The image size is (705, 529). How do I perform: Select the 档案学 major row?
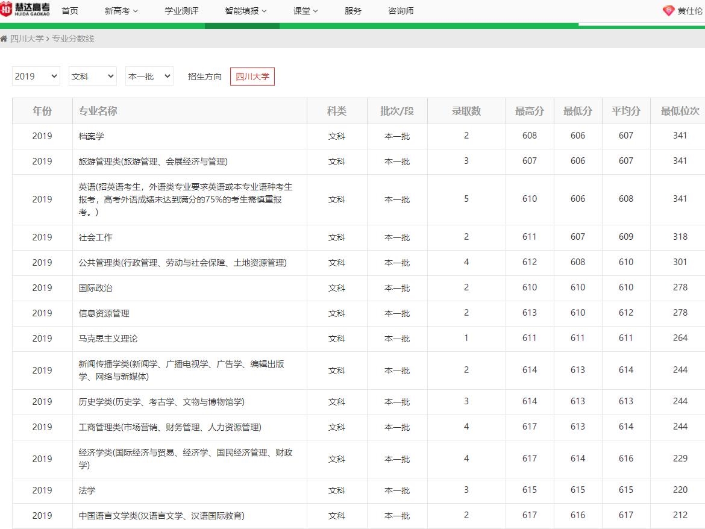tap(359, 136)
